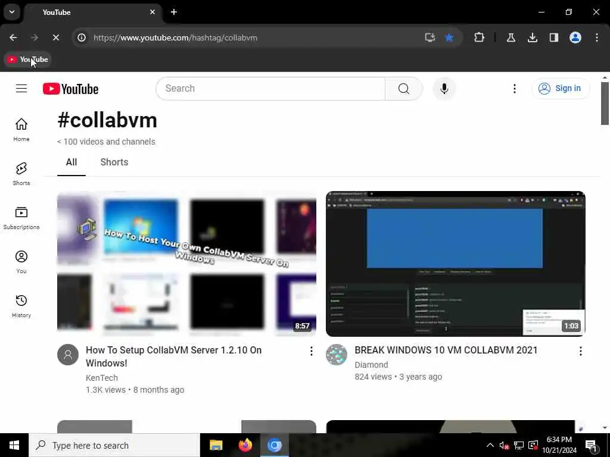The image size is (610, 457).
Task: Open the You section in sidebar
Action: tap(21, 262)
